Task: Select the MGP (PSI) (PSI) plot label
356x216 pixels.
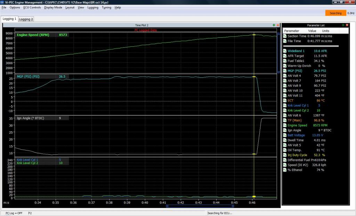Action: point(28,77)
